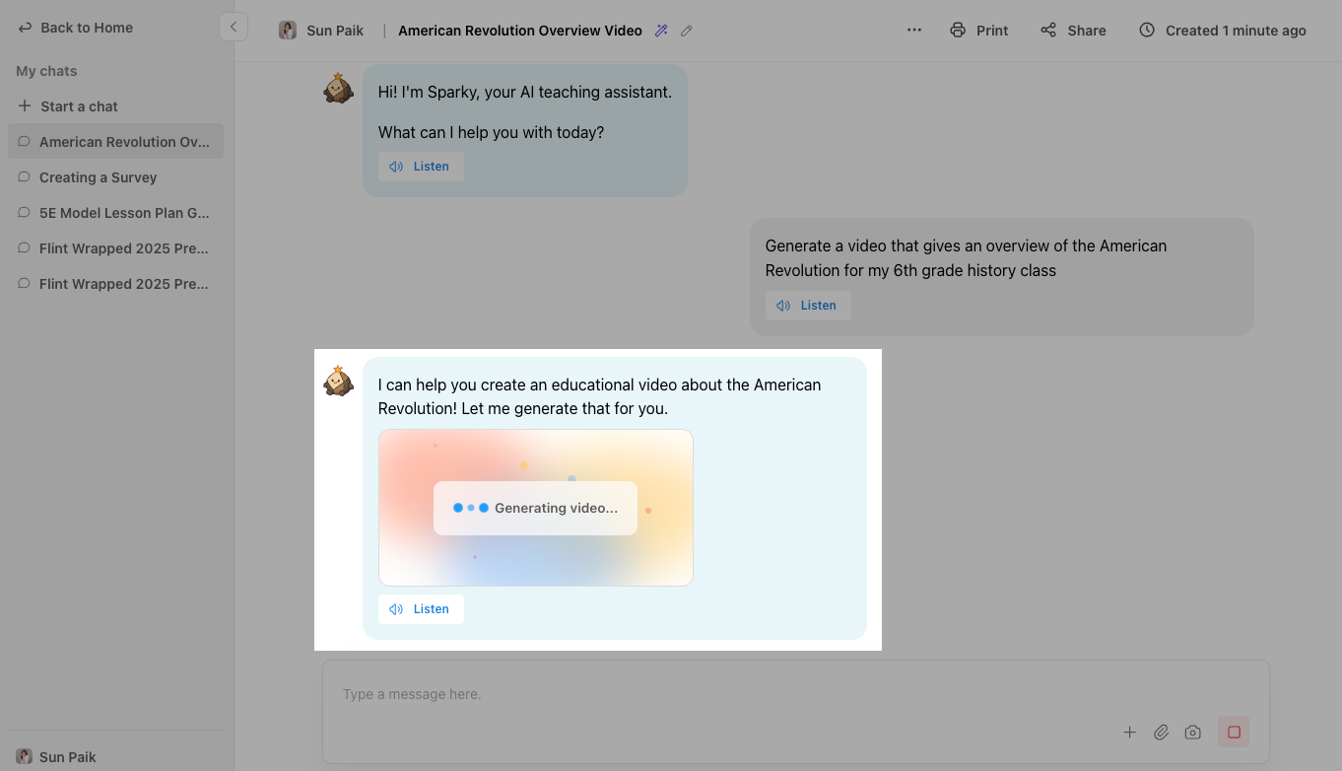Click the pencil edit title icon
This screenshot has height=771, width=1342.
[x=687, y=31]
